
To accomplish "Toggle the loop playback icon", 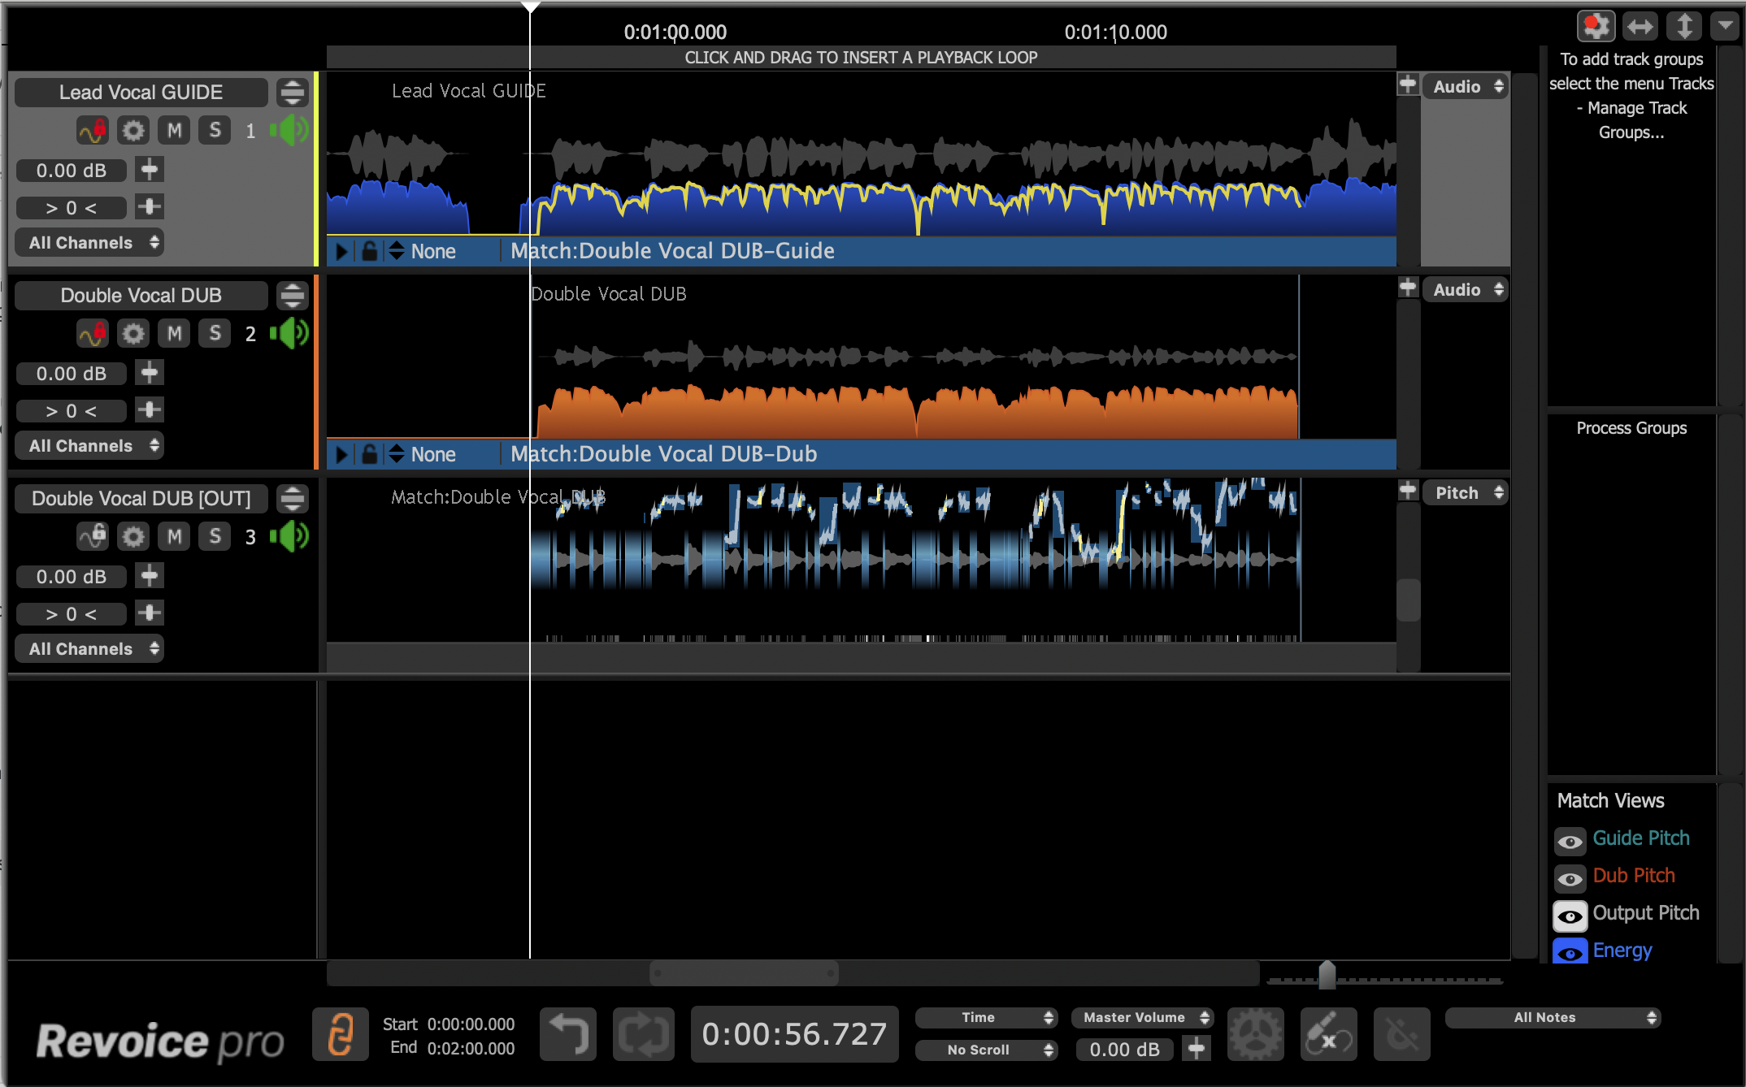I will coord(643,1034).
